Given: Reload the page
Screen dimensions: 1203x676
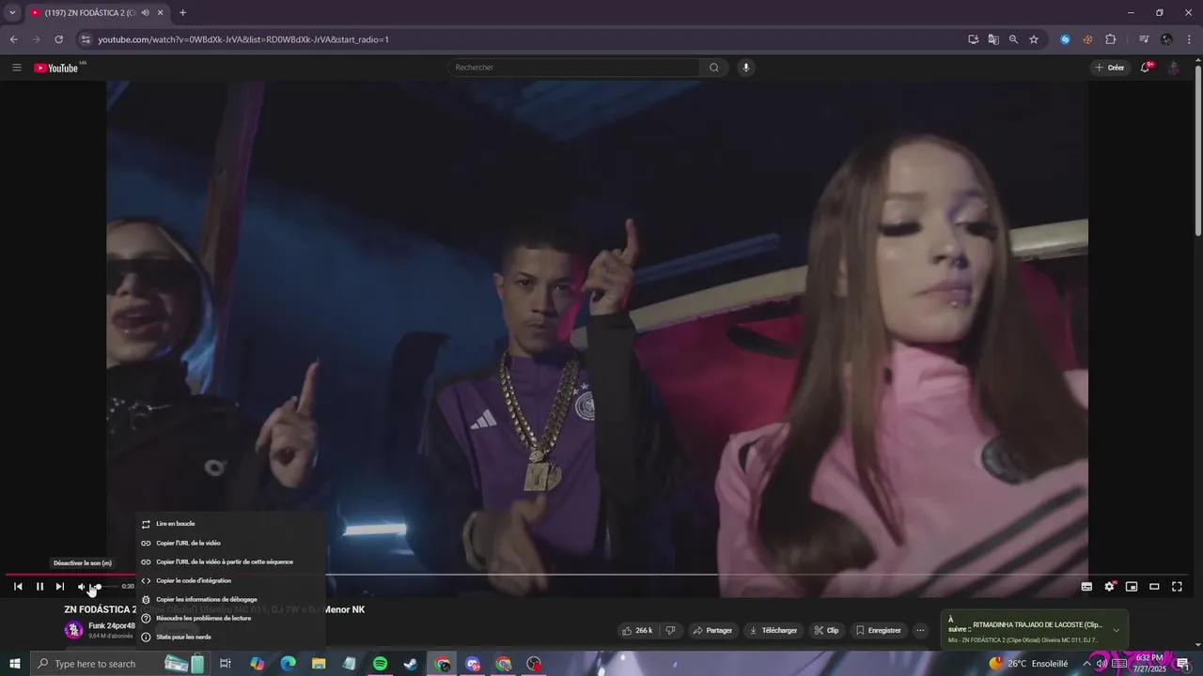Looking at the screenshot, I should click(58, 39).
